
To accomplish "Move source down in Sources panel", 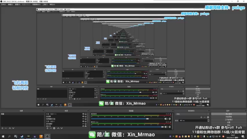I will [x=61, y=128].
